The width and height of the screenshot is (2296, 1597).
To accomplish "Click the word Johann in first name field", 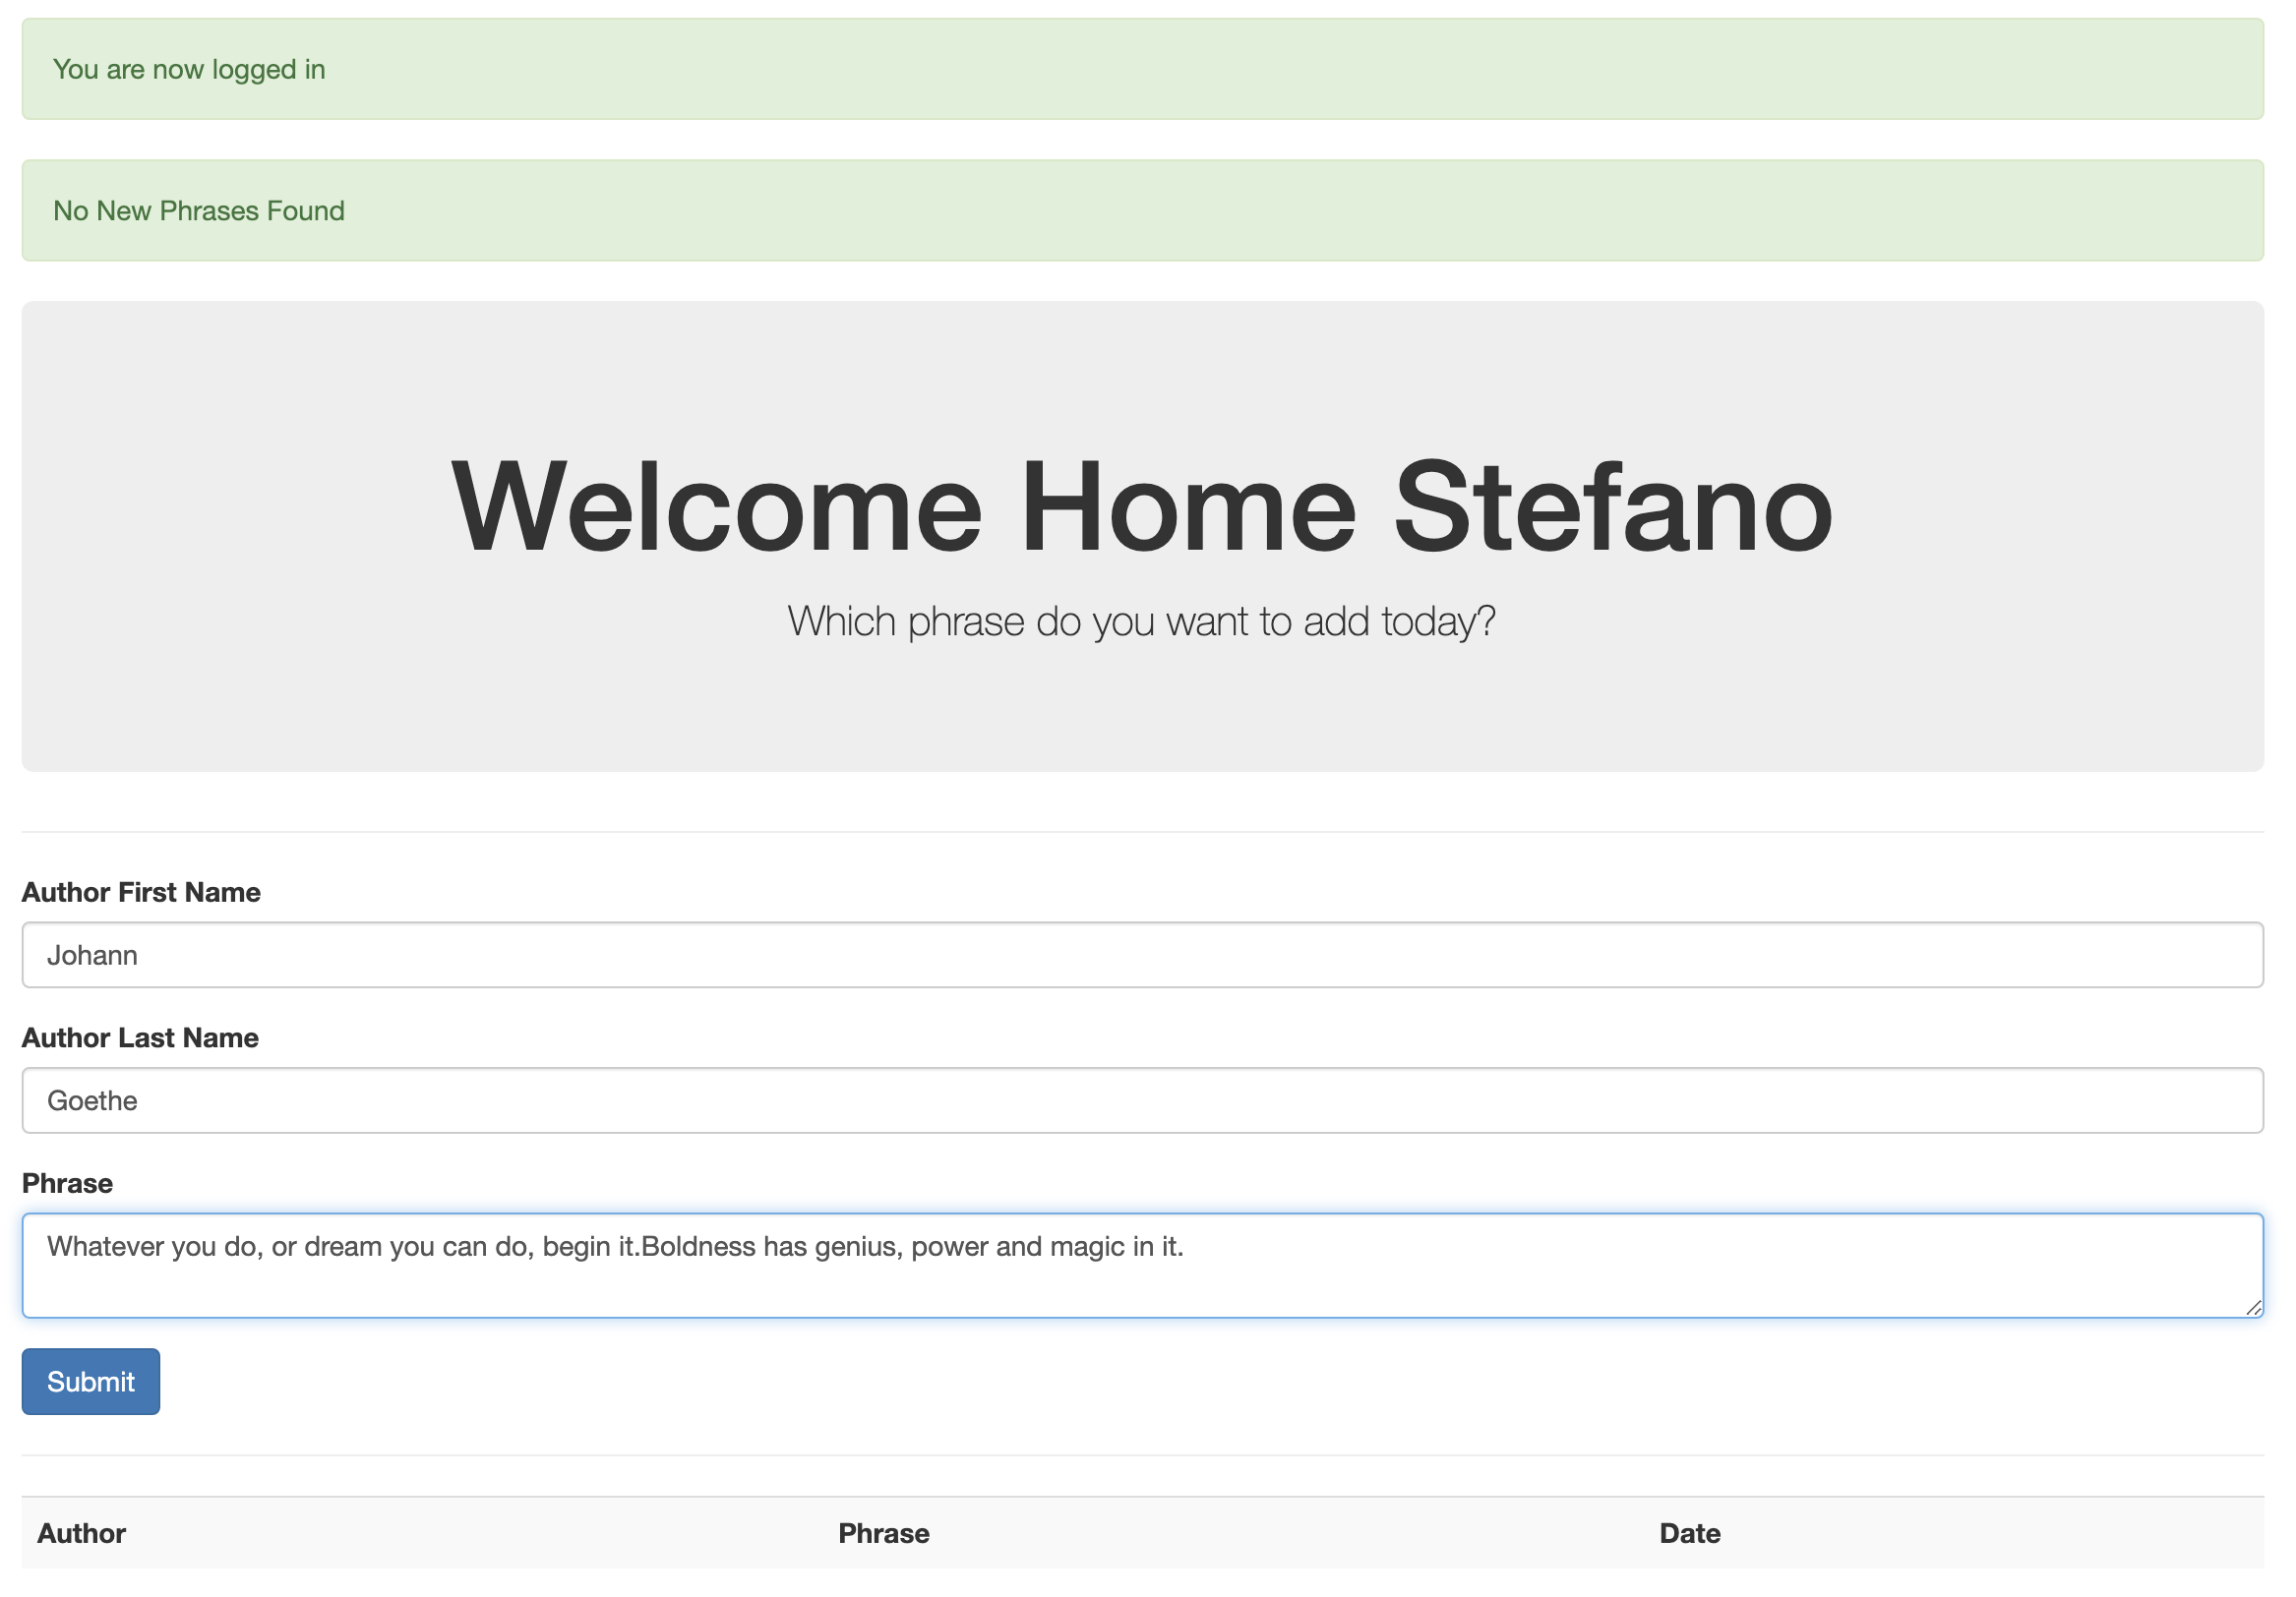I will click(x=92, y=956).
